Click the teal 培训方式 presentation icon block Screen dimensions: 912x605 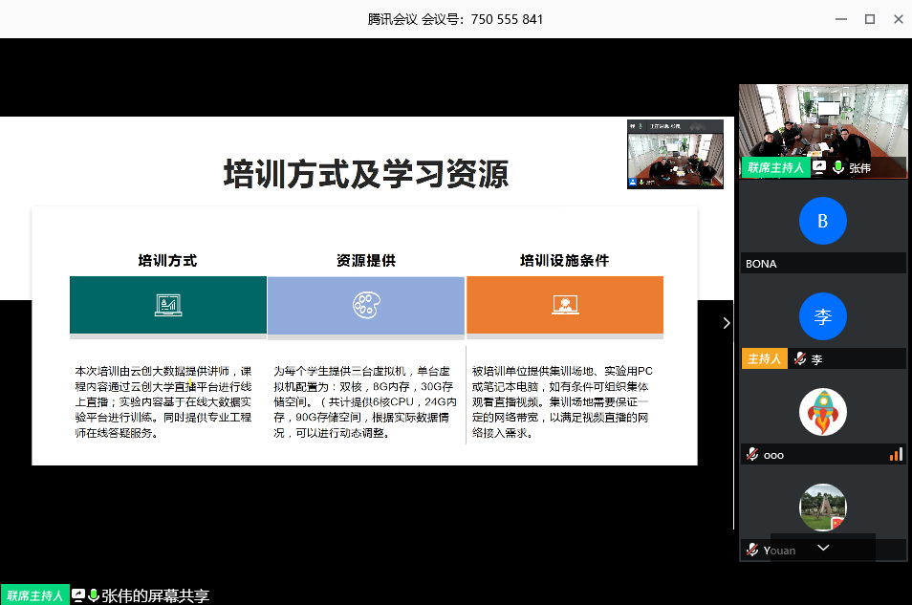[x=168, y=305]
